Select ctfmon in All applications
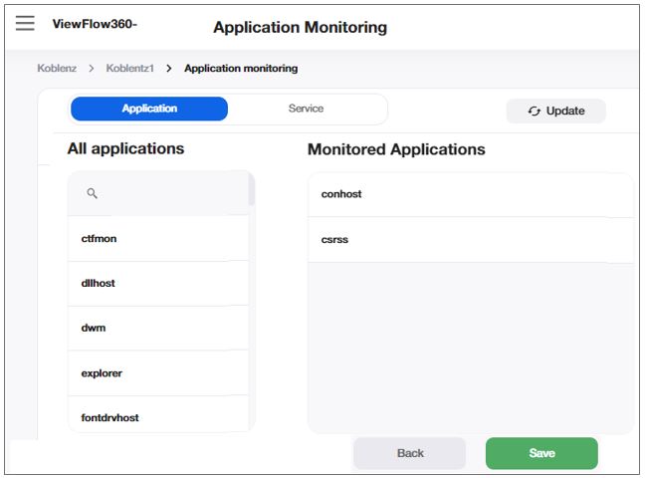 [x=100, y=239]
